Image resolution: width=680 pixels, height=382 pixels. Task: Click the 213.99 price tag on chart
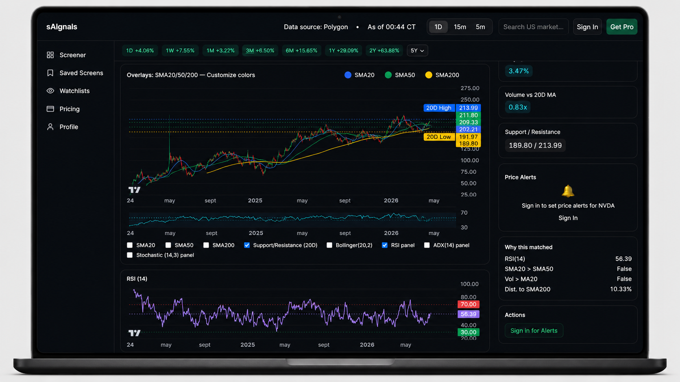[469, 108]
